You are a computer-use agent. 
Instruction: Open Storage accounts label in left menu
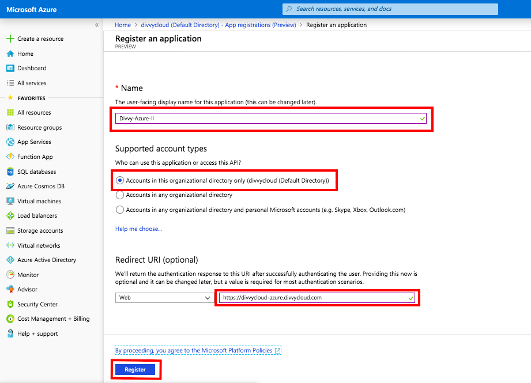click(40, 230)
